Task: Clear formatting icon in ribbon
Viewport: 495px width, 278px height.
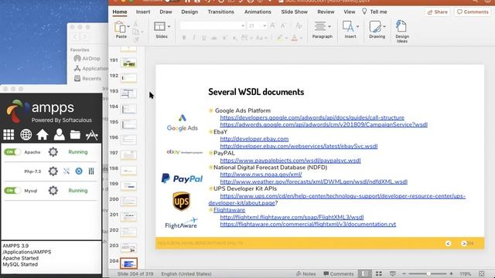Action: point(299,25)
